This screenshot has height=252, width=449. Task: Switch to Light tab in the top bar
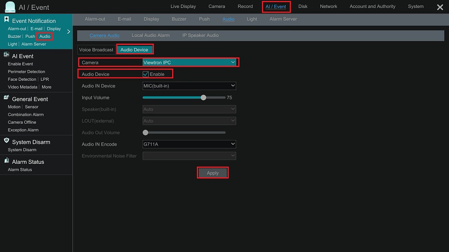coord(252,19)
